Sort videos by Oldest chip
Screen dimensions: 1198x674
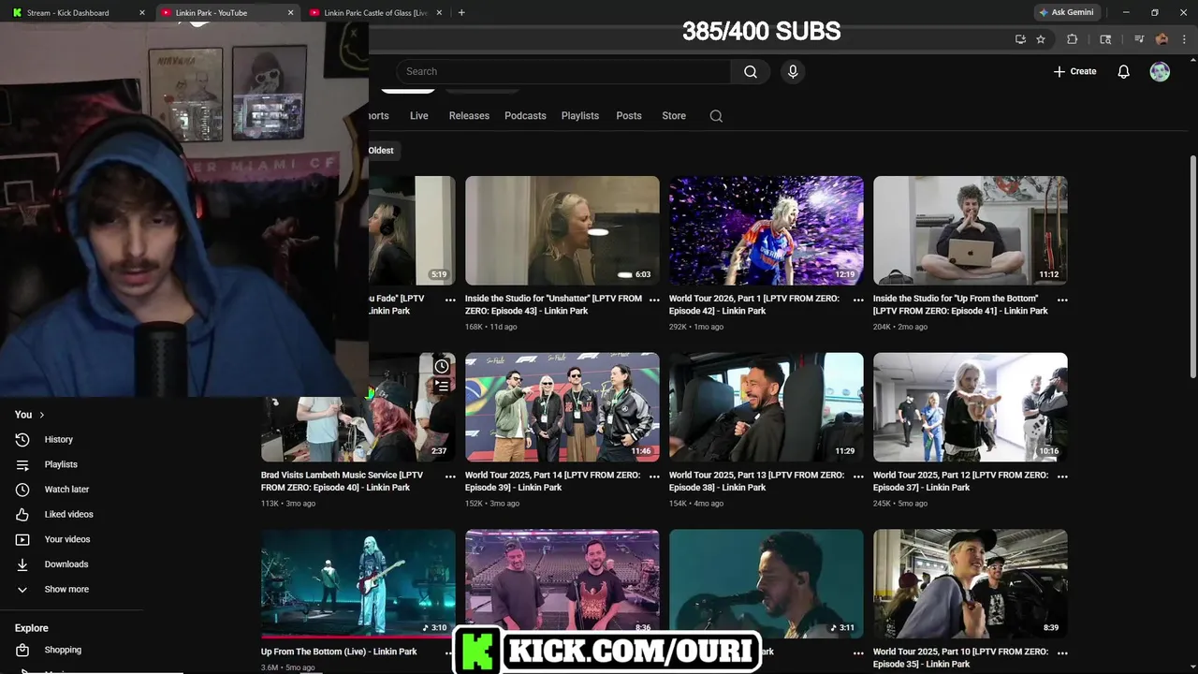[381, 151]
